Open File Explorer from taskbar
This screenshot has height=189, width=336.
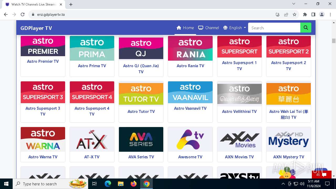pyautogui.click(x=120, y=184)
